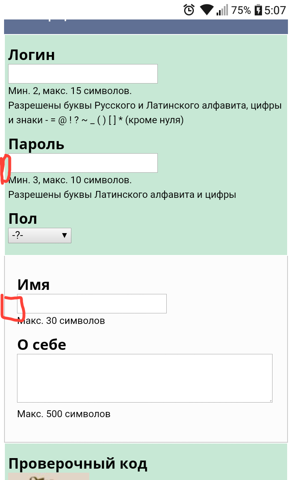Focus the Имя text field
The height and width of the screenshot is (480, 292).
(x=92, y=304)
